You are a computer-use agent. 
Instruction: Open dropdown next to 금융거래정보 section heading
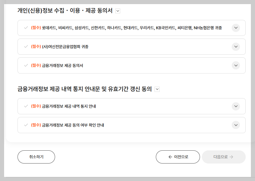click(157, 89)
